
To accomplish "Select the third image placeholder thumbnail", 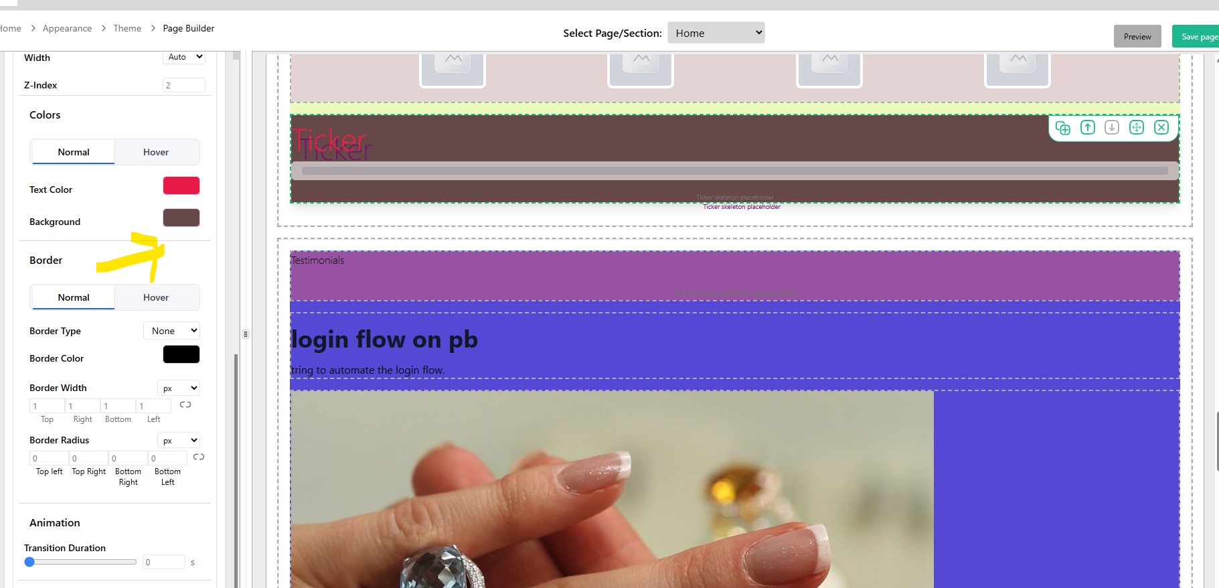I will pyautogui.click(x=829, y=70).
